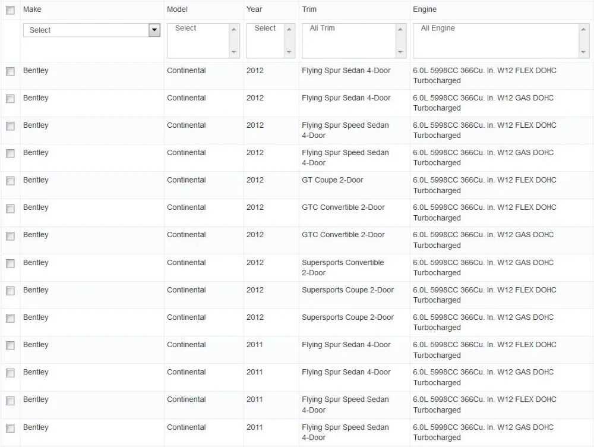
Task: Open the Make Select dropdown
Action: click(91, 30)
